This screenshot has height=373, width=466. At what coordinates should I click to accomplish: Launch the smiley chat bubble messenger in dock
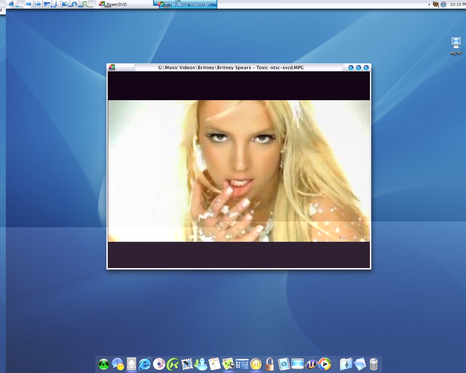click(x=118, y=364)
